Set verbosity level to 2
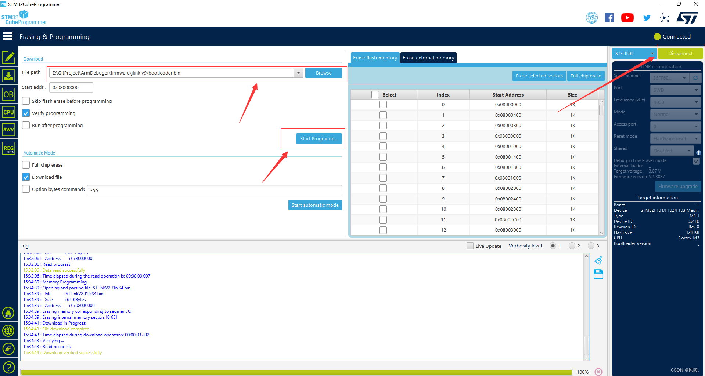Image resolution: width=705 pixels, height=376 pixels. [x=572, y=246]
